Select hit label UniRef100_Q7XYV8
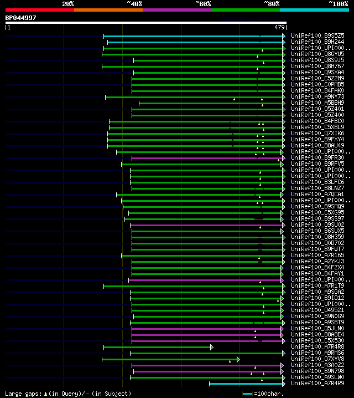354x398 pixels. click(x=317, y=359)
